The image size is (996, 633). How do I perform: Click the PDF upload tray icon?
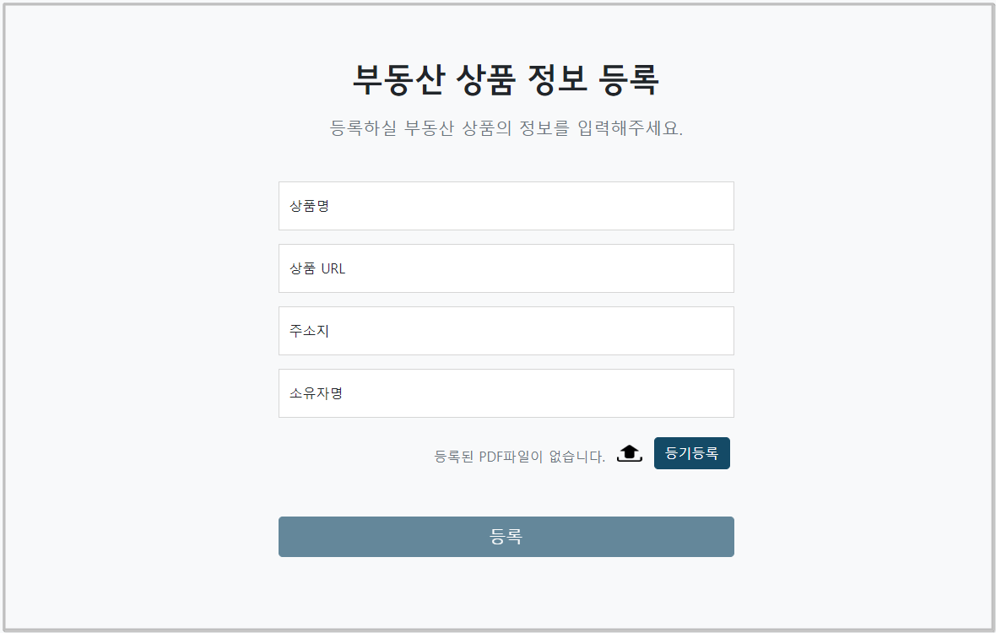pyautogui.click(x=630, y=454)
